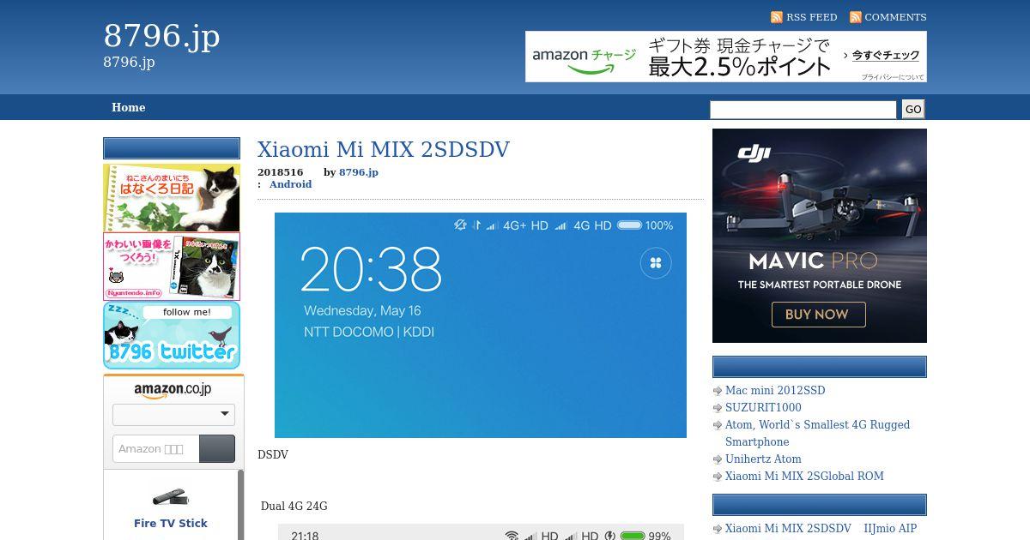Open sidebar link Xiaomi Mi MIX 2SDSDV IIJmio AIP
Image resolution: width=1030 pixels, height=540 pixels.
[x=821, y=529]
